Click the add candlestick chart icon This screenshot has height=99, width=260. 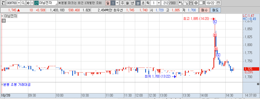coord(181,3)
